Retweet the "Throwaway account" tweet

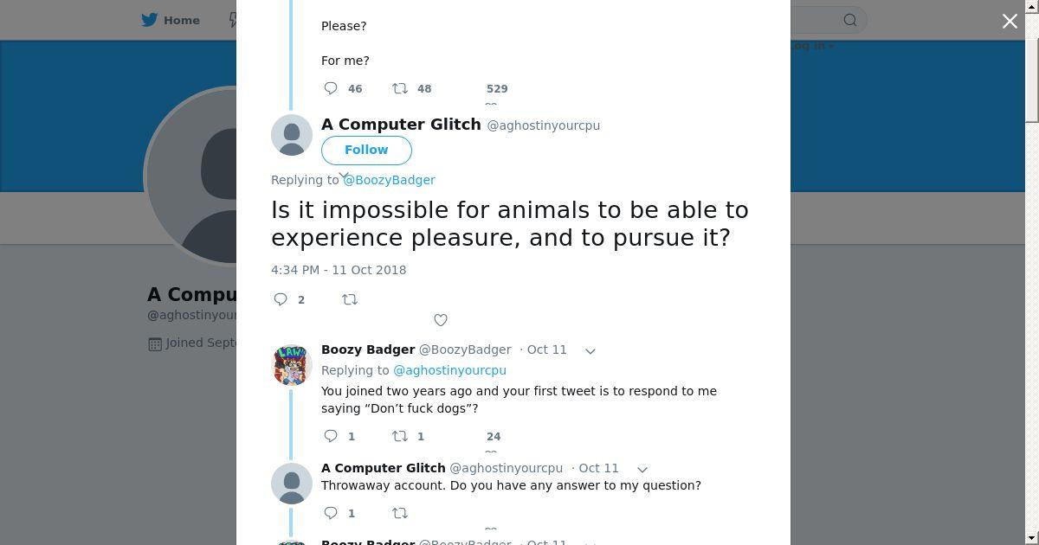click(400, 513)
